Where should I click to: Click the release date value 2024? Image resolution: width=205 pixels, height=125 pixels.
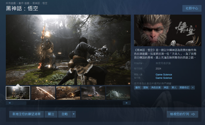(158, 69)
